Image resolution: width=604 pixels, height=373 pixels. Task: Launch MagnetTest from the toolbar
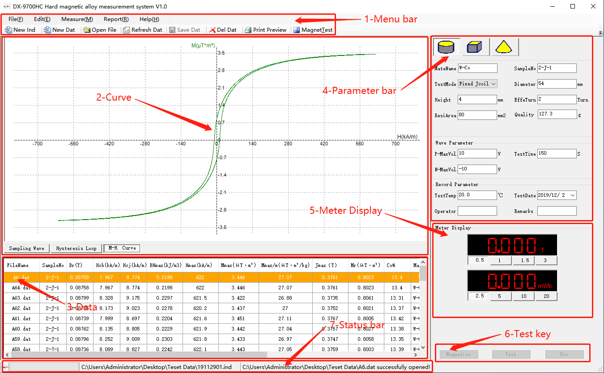313,30
